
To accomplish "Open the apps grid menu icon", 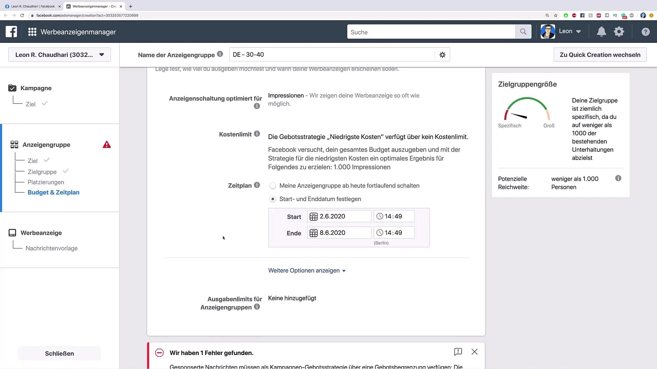I will pyautogui.click(x=32, y=32).
